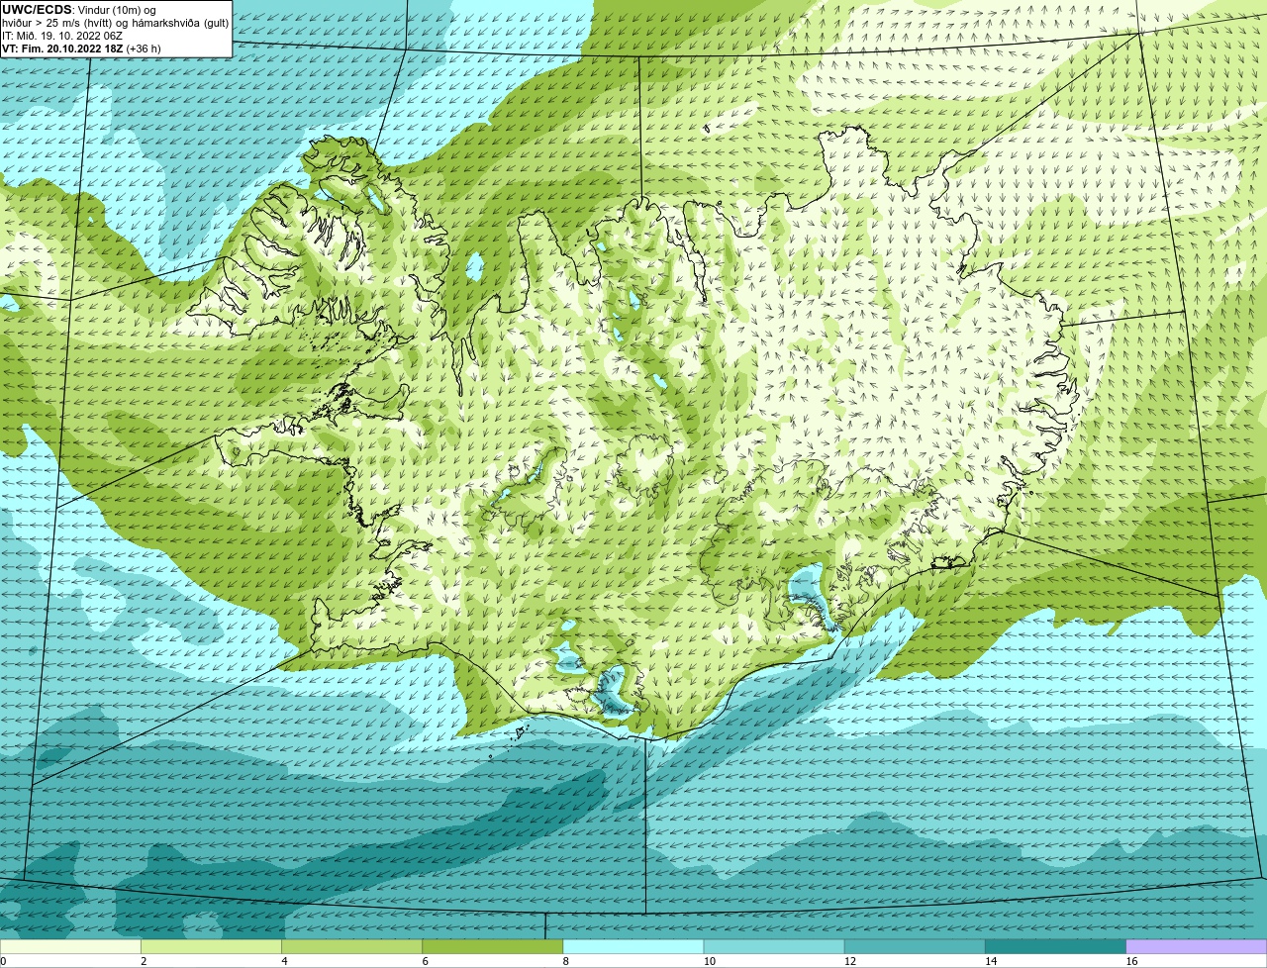Select the 4–6 green colour scale segment
This screenshot has height=968, width=1267.
pyautogui.click(x=352, y=946)
